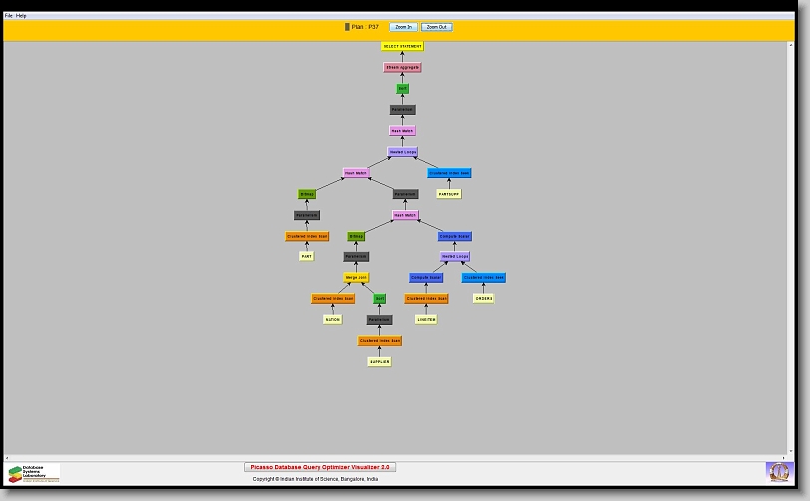Open the File menu

coord(9,16)
